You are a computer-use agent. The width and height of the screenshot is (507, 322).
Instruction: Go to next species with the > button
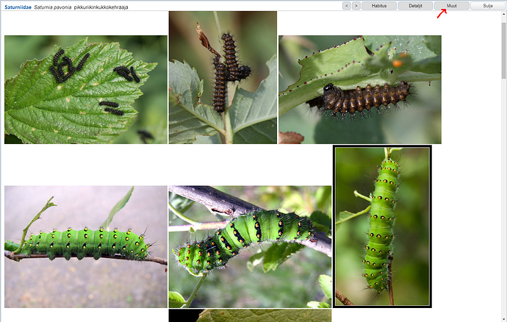tap(356, 5)
